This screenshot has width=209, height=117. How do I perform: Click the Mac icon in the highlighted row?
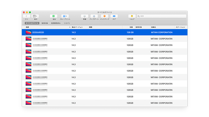29,32
